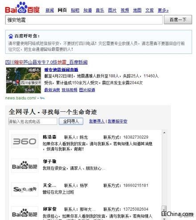Click the 百度一下 search button
The height and width of the screenshot is (220, 196).
(x=178, y=20)
